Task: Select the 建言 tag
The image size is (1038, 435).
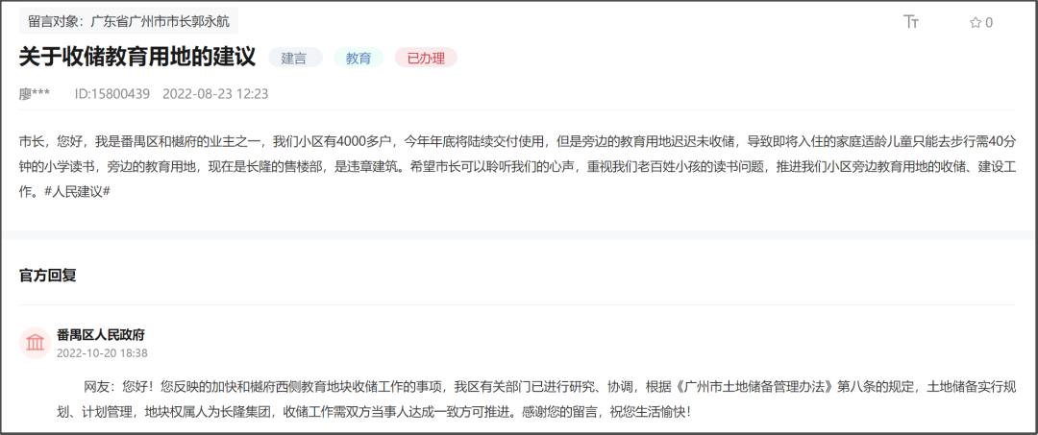Action: [295, 59]
